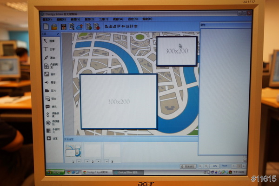Viewport: 279px width, 186px height.
Task: Pin the tools panel with the pushpin
Action: click(x=58, y=34)
